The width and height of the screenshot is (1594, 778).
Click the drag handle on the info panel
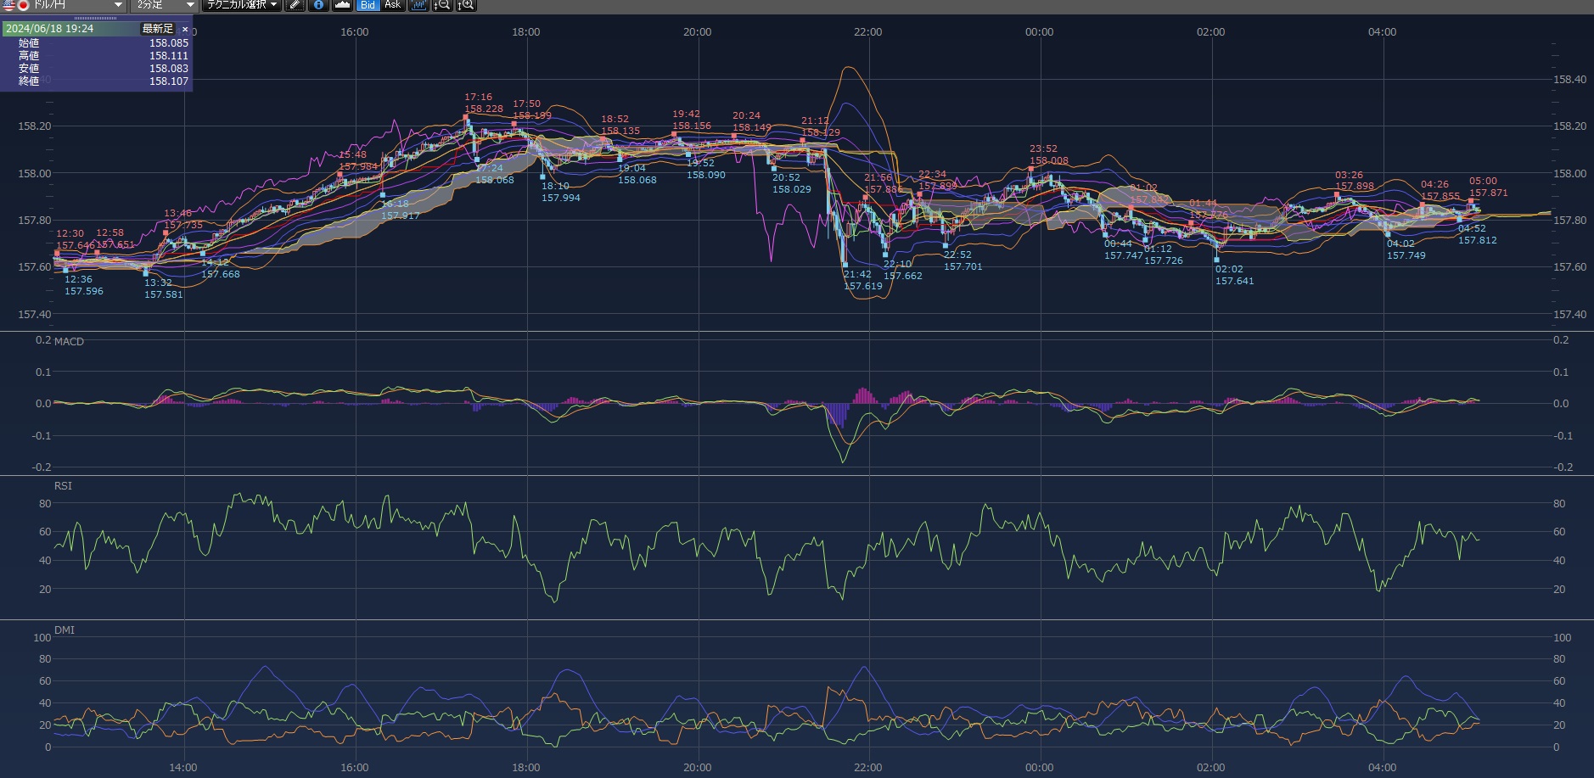coord(96,18)
